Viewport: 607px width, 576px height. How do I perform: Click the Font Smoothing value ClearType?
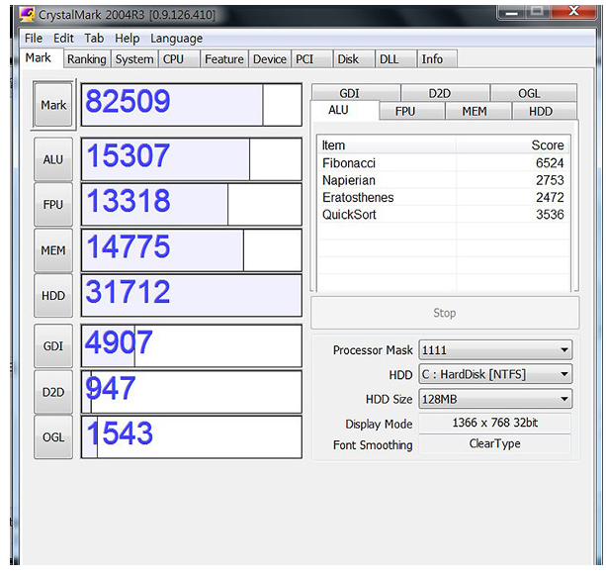[x=495, y=443]
